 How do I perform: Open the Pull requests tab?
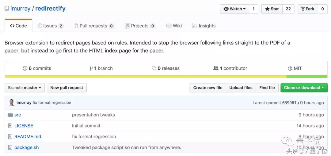(93, 26)
